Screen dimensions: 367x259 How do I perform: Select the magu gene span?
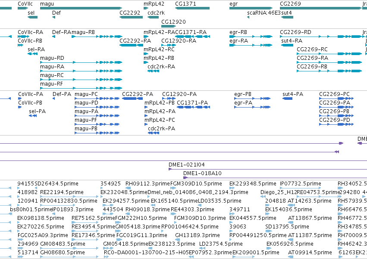(81, 8)
